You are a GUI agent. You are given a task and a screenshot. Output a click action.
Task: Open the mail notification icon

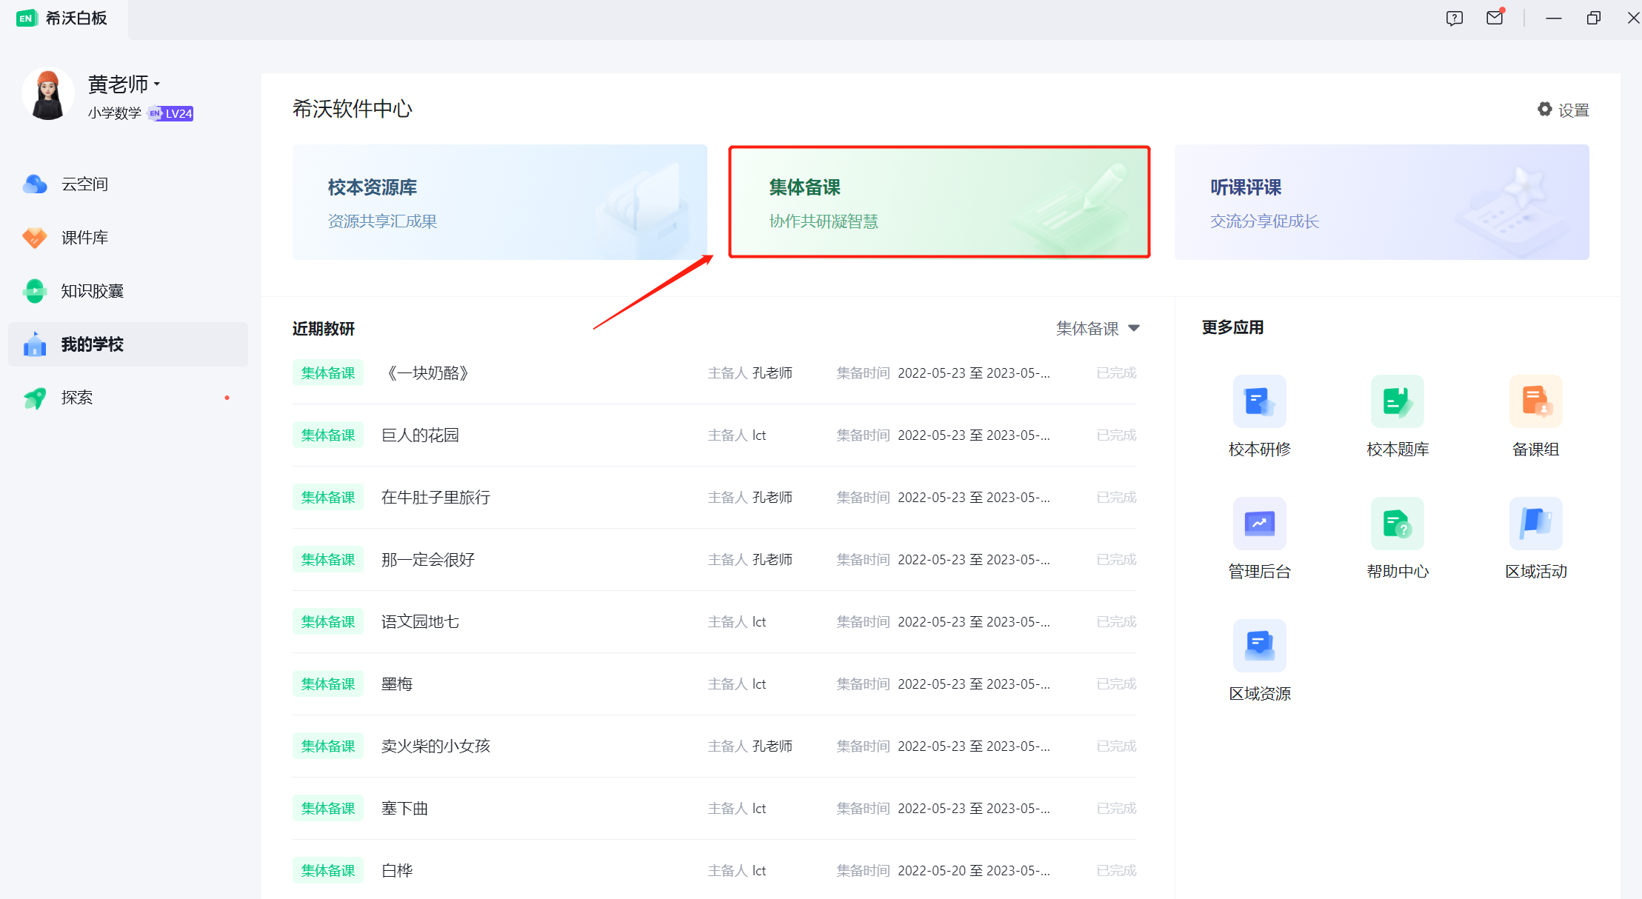(x=1495, y=18)
